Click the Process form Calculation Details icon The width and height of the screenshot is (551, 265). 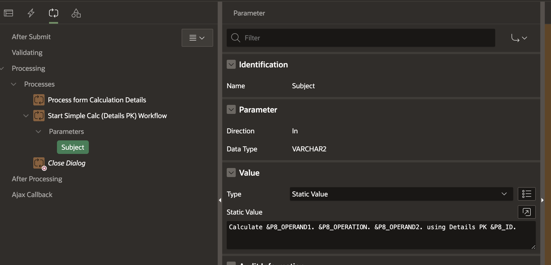pos(39,100)
